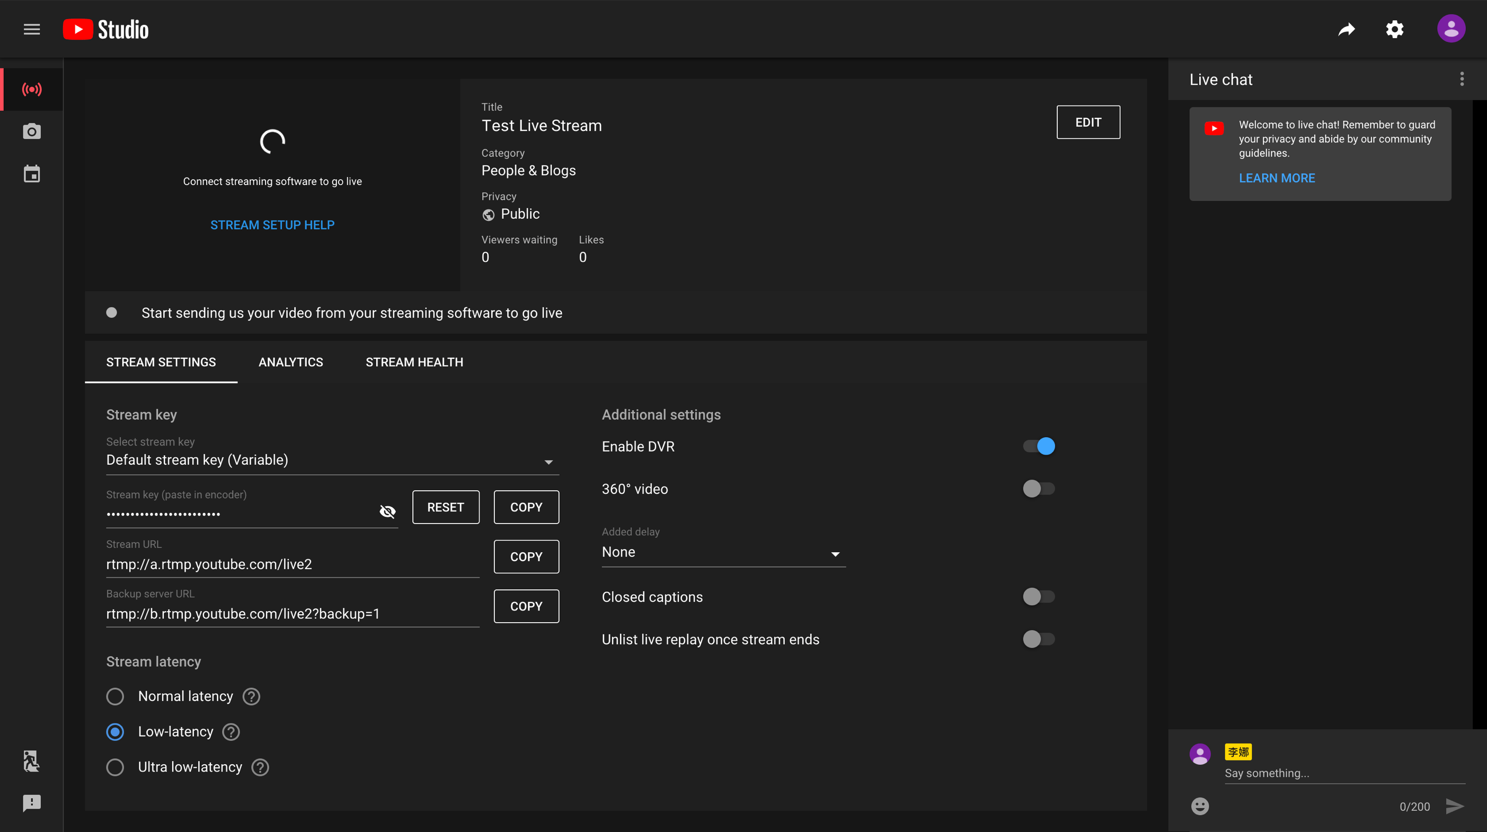Open the Added delay dropdown
Image resolution: width=1487 pixels, height=832 pixels.
click(723, 553)
